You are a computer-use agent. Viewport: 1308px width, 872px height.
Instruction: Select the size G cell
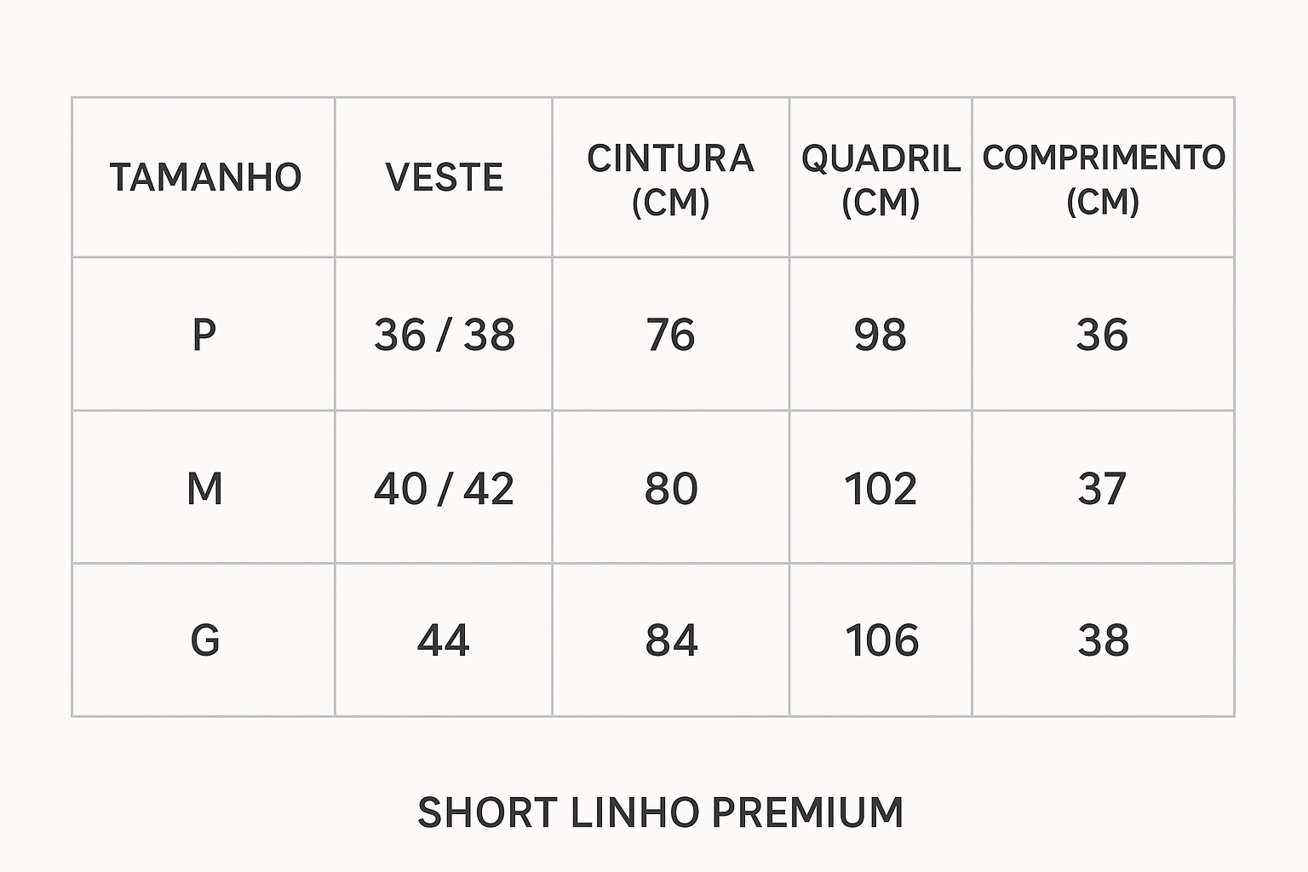click(204, 640)
